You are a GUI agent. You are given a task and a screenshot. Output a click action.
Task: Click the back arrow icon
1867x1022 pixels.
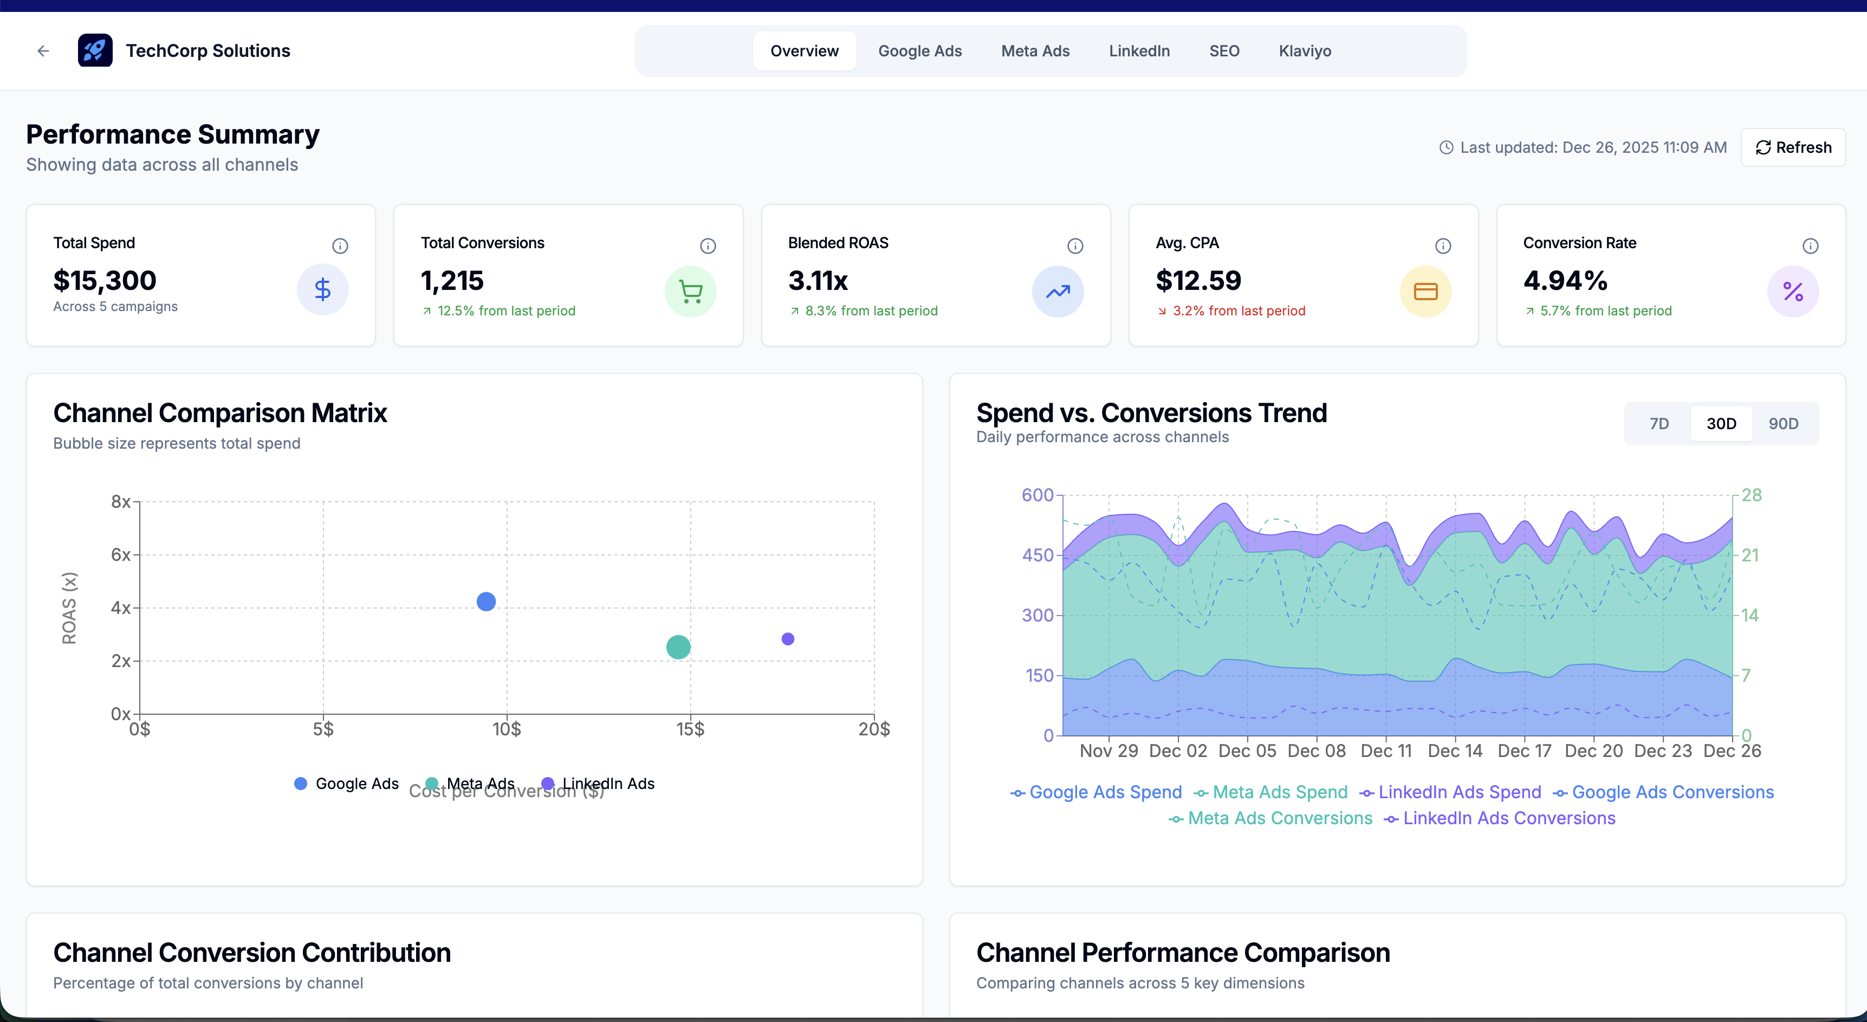(x=43, y=51)
